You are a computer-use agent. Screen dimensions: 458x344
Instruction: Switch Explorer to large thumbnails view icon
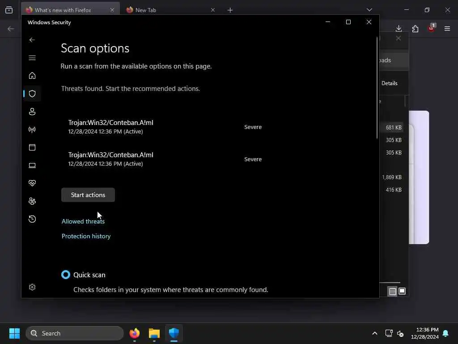click(402, 291)
